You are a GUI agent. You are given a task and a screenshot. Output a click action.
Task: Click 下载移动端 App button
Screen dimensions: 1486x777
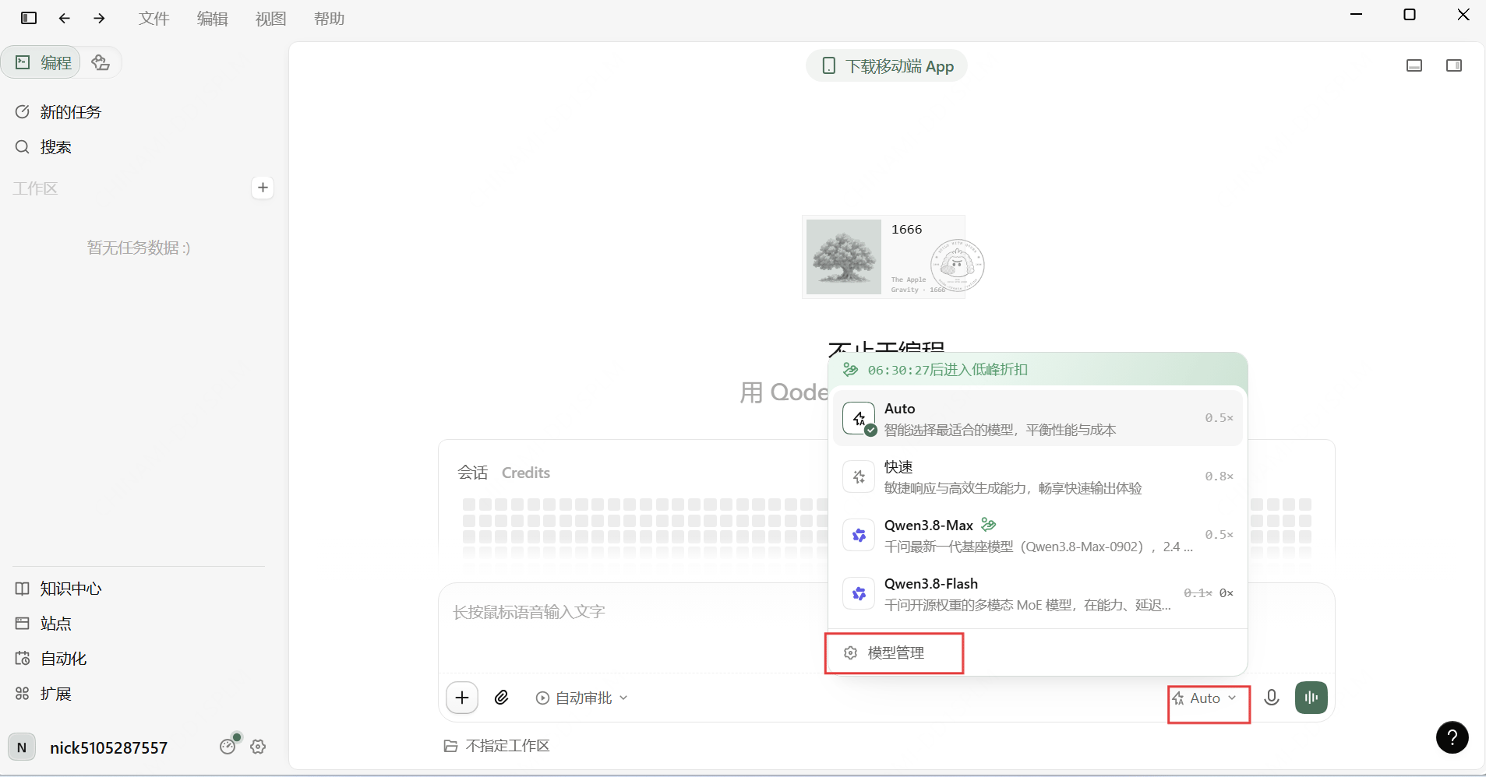[x=887, y=66]
